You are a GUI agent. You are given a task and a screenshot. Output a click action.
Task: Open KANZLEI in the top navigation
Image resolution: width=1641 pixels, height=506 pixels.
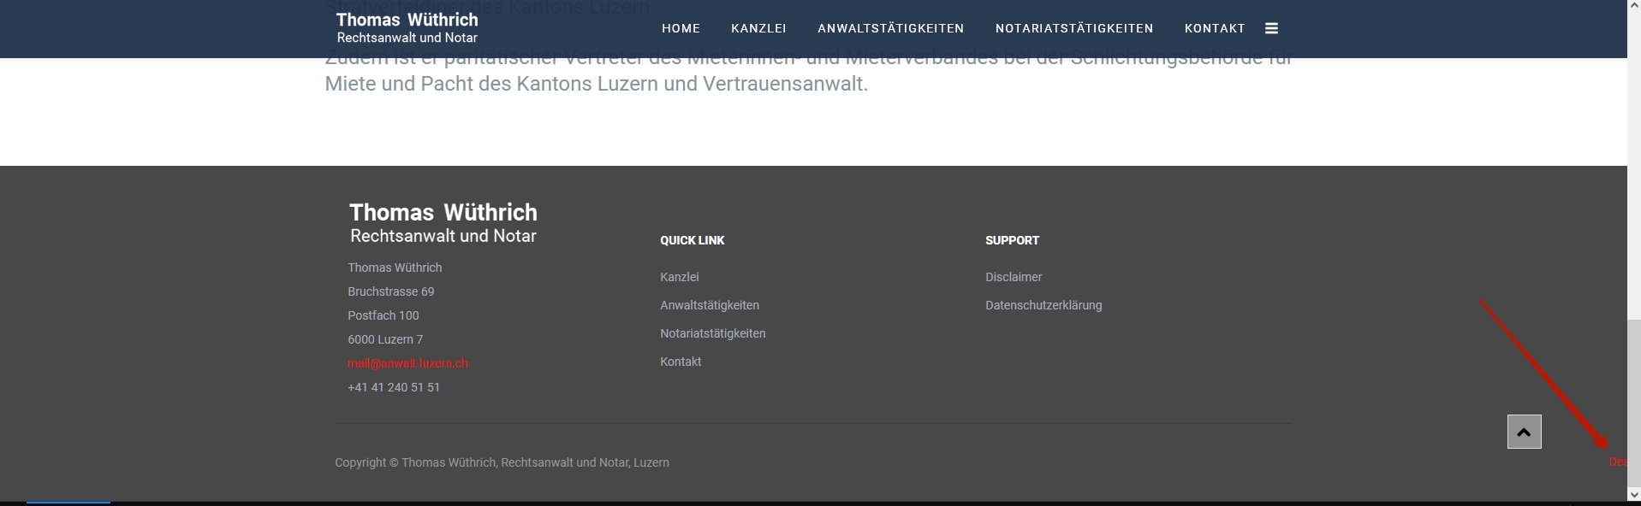pos(758,28)
